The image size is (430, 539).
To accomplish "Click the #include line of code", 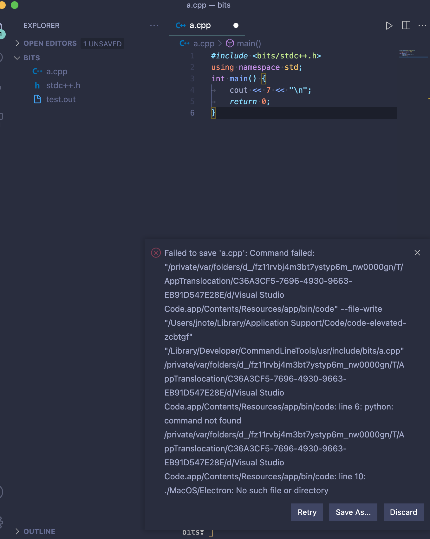I will pyautogui.click(x=266, y=56).
